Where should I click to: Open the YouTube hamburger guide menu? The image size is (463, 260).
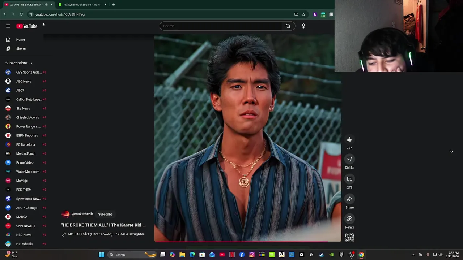tap(8, 26)
